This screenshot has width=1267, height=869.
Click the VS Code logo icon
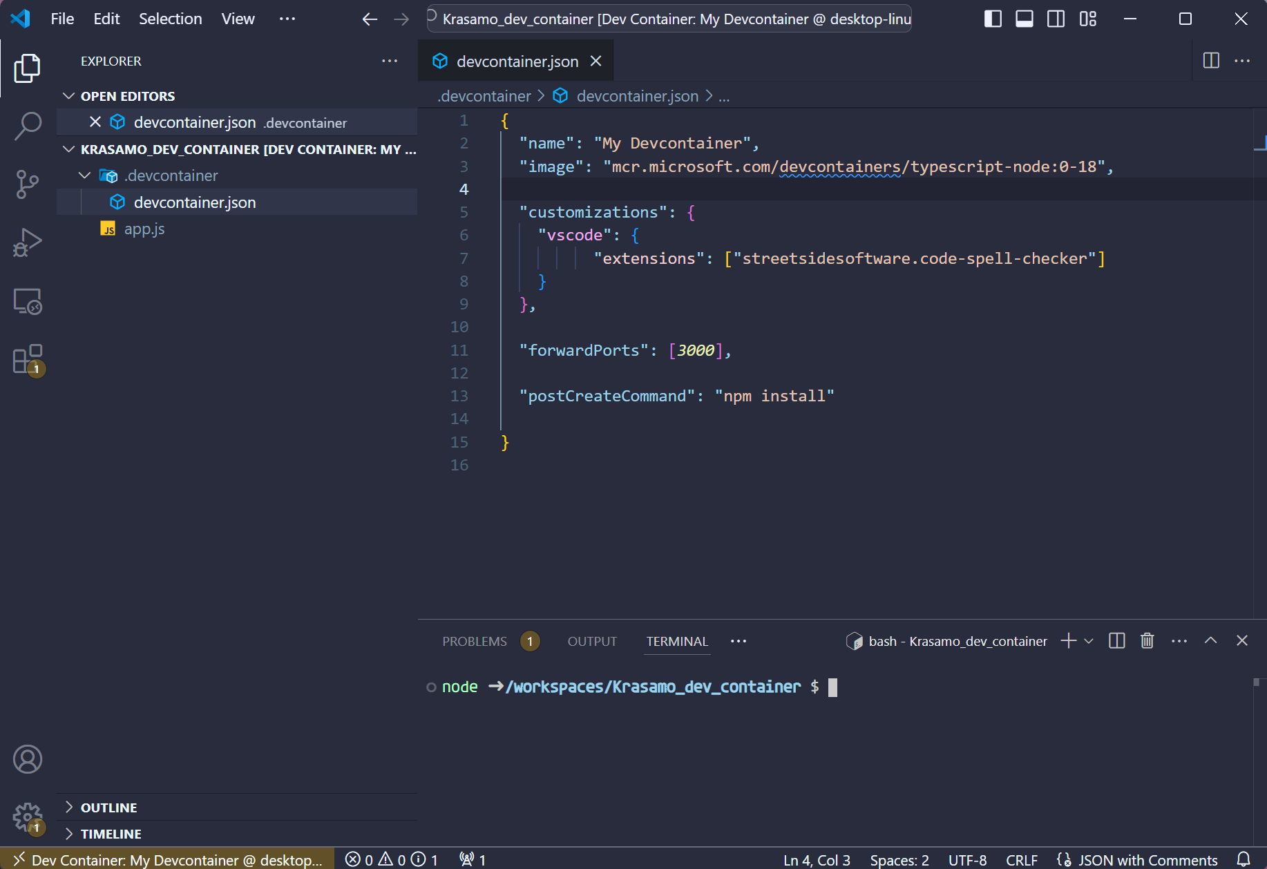tap(21, 19)
